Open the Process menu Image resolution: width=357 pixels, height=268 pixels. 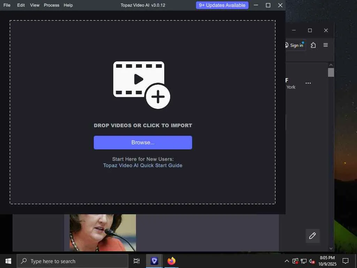[x=52, y=5]
